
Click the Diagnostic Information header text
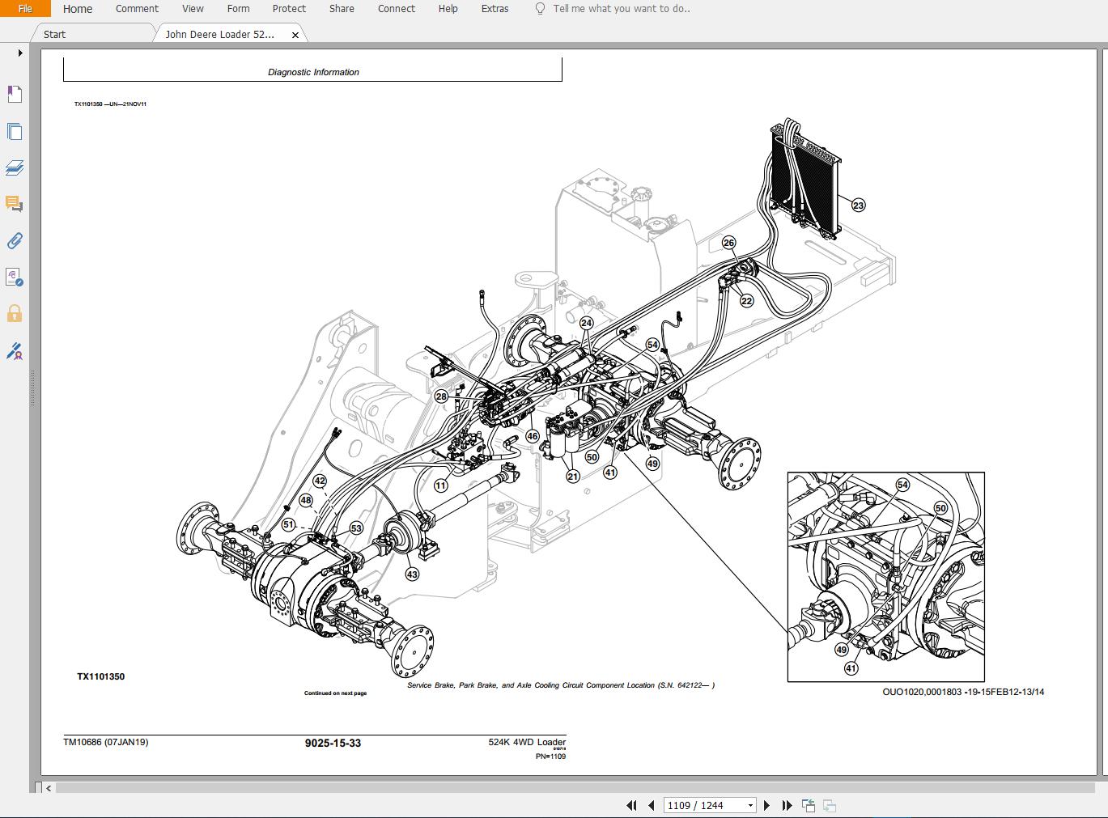(x=313, y=72)
